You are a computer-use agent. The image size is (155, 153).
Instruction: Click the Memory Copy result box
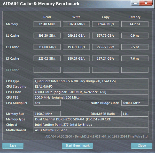click(x=105, y=24)
